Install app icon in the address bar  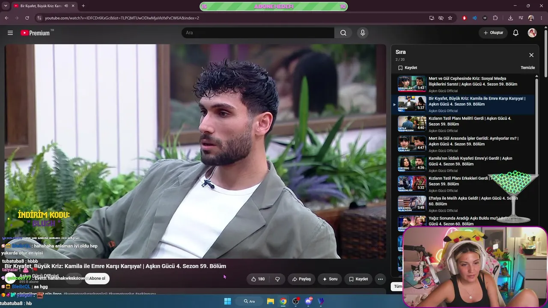click(432, 18)
